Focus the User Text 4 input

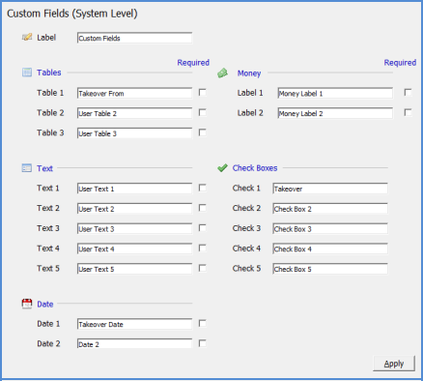(134, 249)
